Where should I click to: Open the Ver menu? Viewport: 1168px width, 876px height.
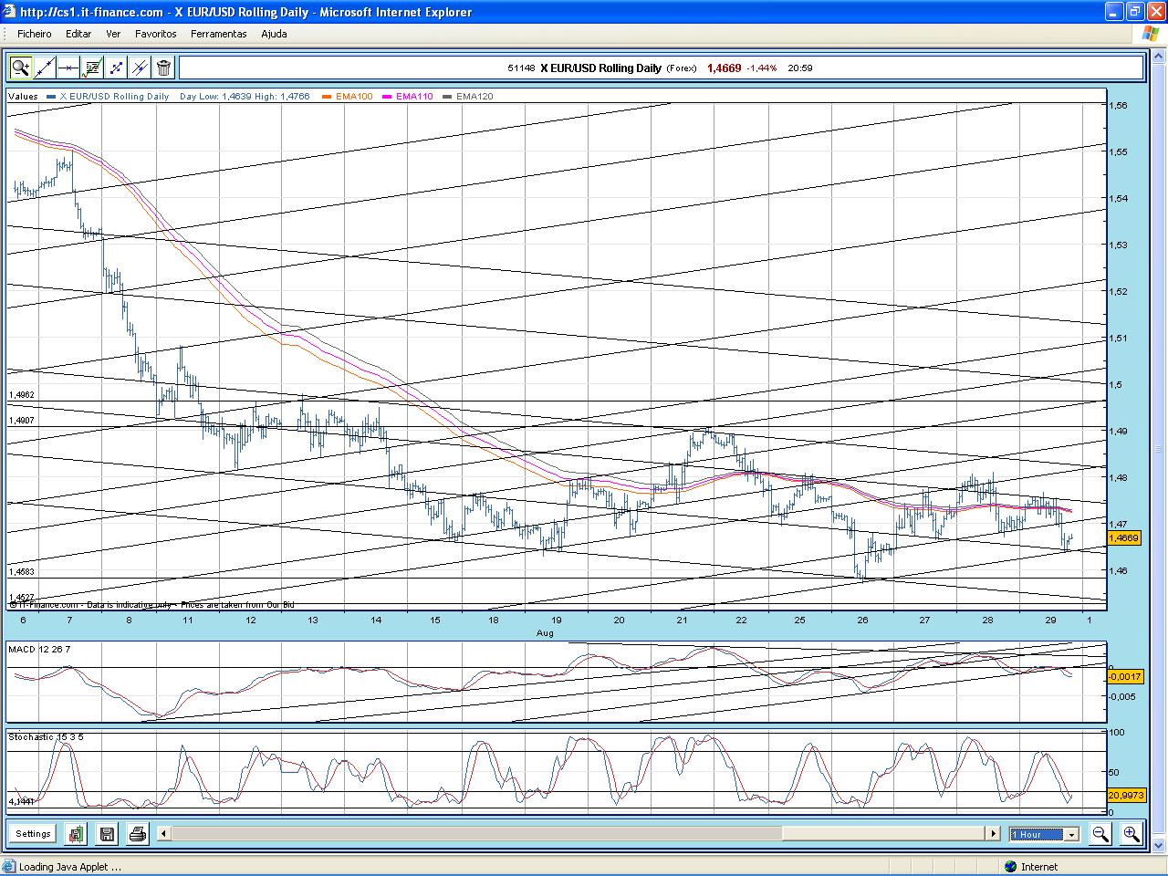113,34
